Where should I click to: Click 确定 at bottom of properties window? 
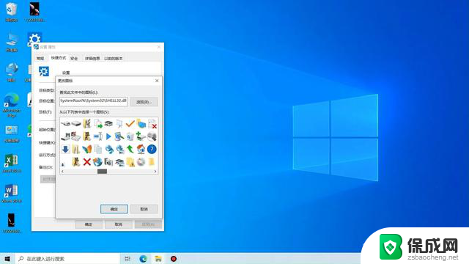(89, 224)
